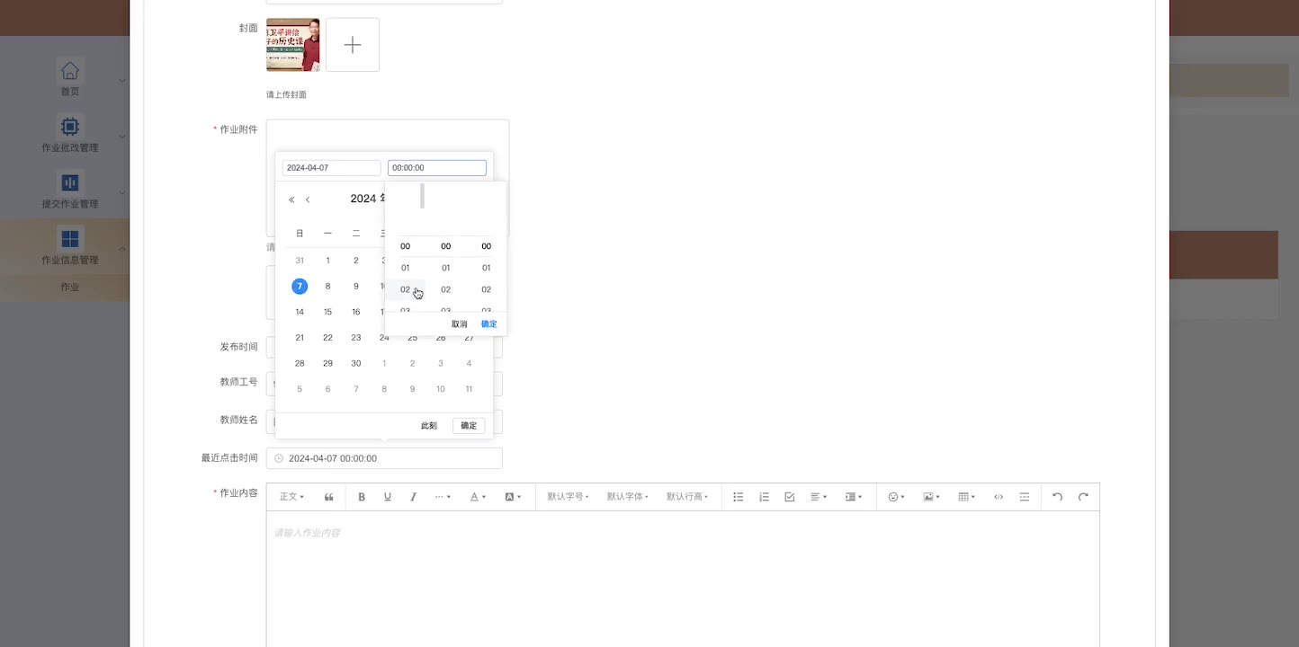This screenshot has height=647, width=1299.
Task: Select hour 02 in the time picker
Action: pyautogui.click(x=406, y=289)
